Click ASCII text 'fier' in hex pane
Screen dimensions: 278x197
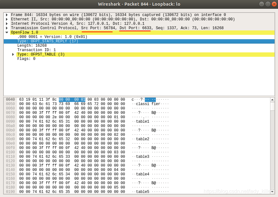pos(156,104)
